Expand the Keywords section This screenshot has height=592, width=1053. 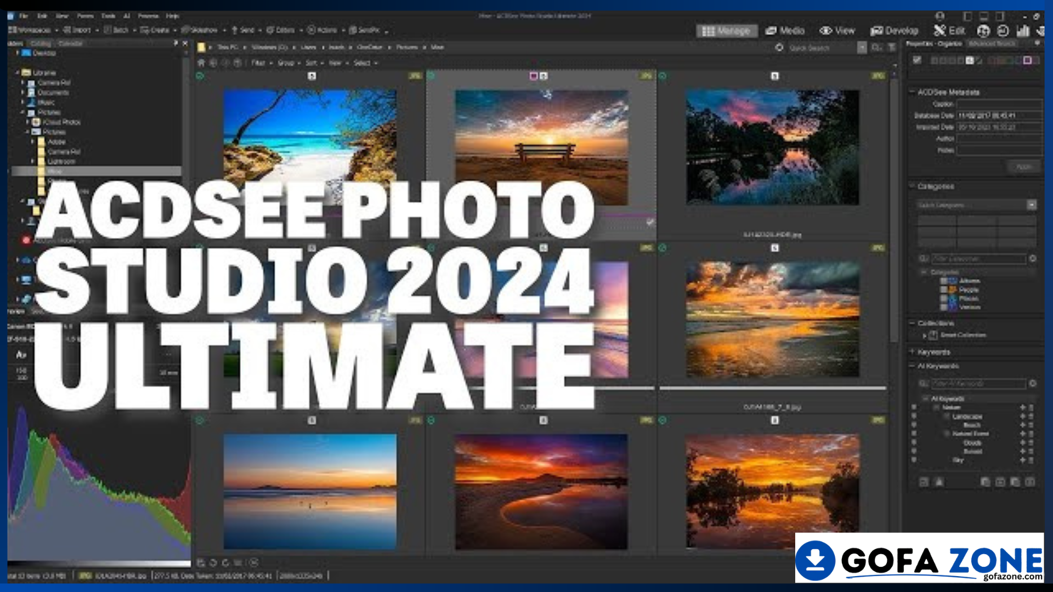click(x=912, y=352)
